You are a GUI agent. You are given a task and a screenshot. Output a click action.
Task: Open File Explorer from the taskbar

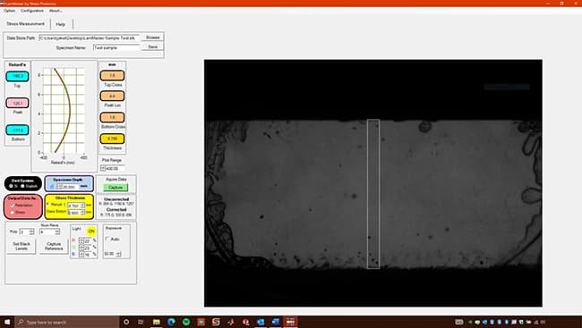pos(157,322)
